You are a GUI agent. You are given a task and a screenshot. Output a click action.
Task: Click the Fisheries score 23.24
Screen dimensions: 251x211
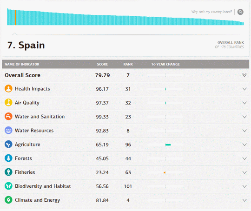102,172
